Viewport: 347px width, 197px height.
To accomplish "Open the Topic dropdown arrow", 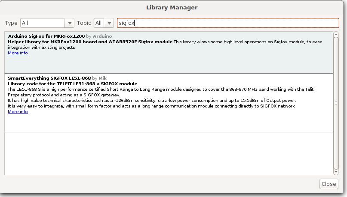I will (109, 23).
